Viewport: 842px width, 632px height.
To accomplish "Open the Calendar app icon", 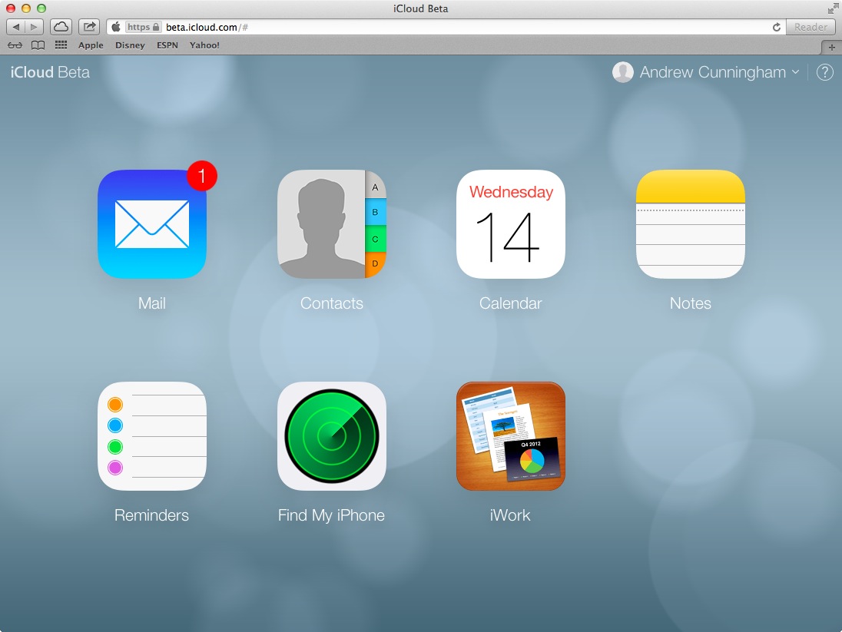I will pyautogui.click(x=510, y=224).
